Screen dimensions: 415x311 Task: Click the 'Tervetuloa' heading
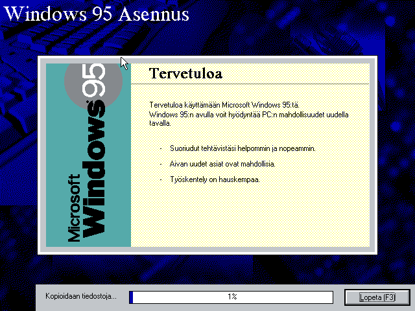tap(185, 73)
